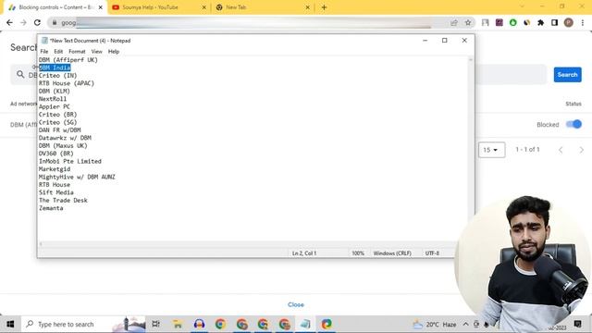Viewport: 592px width, 333px height.
Task: Click the blue Search button
Action: (567, 75)
